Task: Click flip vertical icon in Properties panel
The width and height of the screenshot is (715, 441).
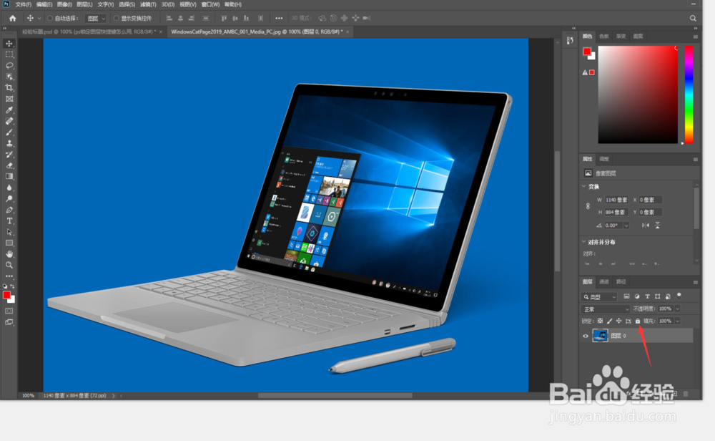Action: pos(658,225)
